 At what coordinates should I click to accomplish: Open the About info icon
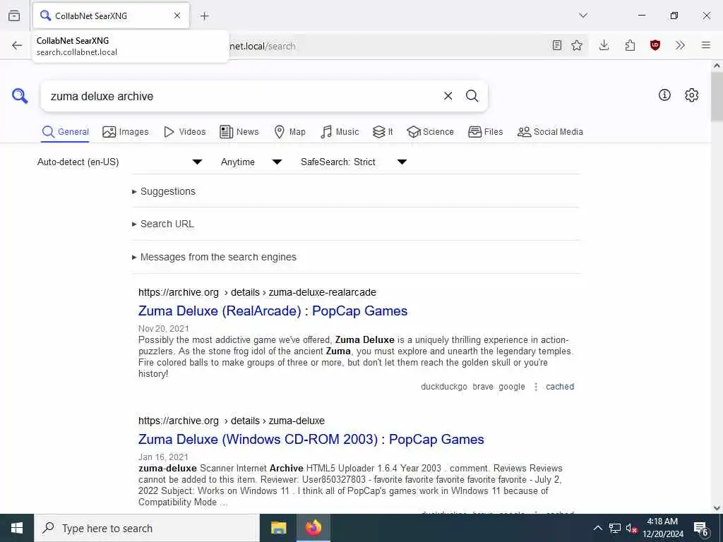(x=664, y=95)
